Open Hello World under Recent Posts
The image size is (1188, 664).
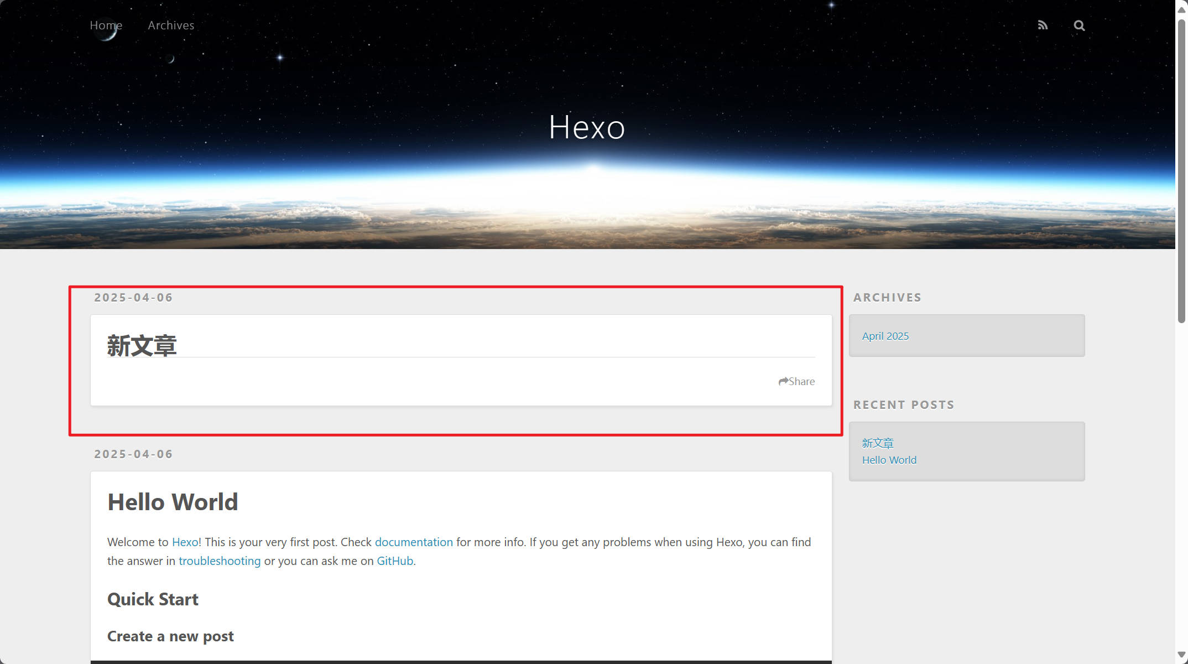tap(889, 459)
